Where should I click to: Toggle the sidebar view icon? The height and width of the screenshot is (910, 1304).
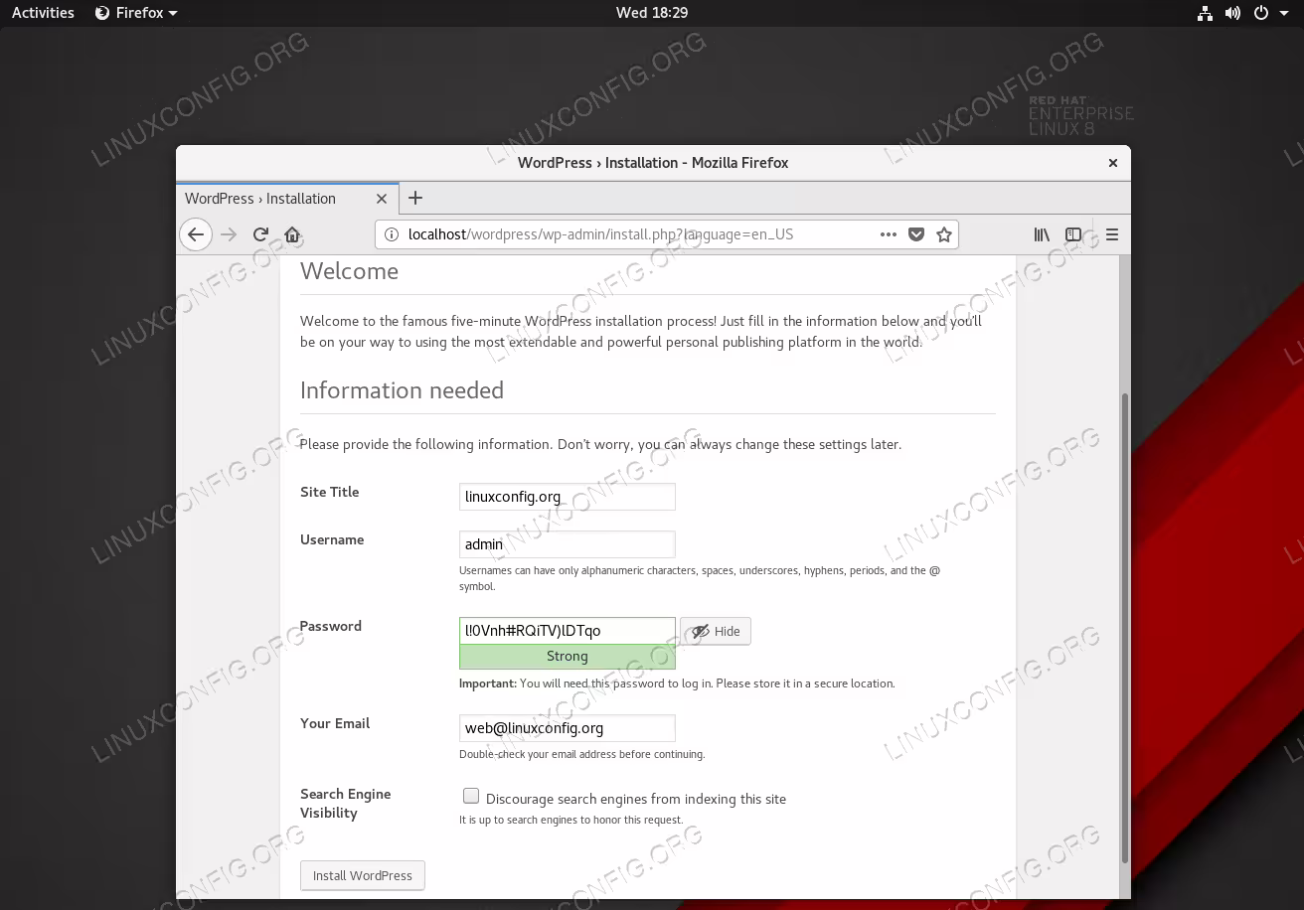click(x=1073, y=234)
